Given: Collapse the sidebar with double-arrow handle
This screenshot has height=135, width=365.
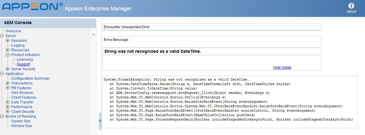Looking at the screenshot, I should point(100,121).
